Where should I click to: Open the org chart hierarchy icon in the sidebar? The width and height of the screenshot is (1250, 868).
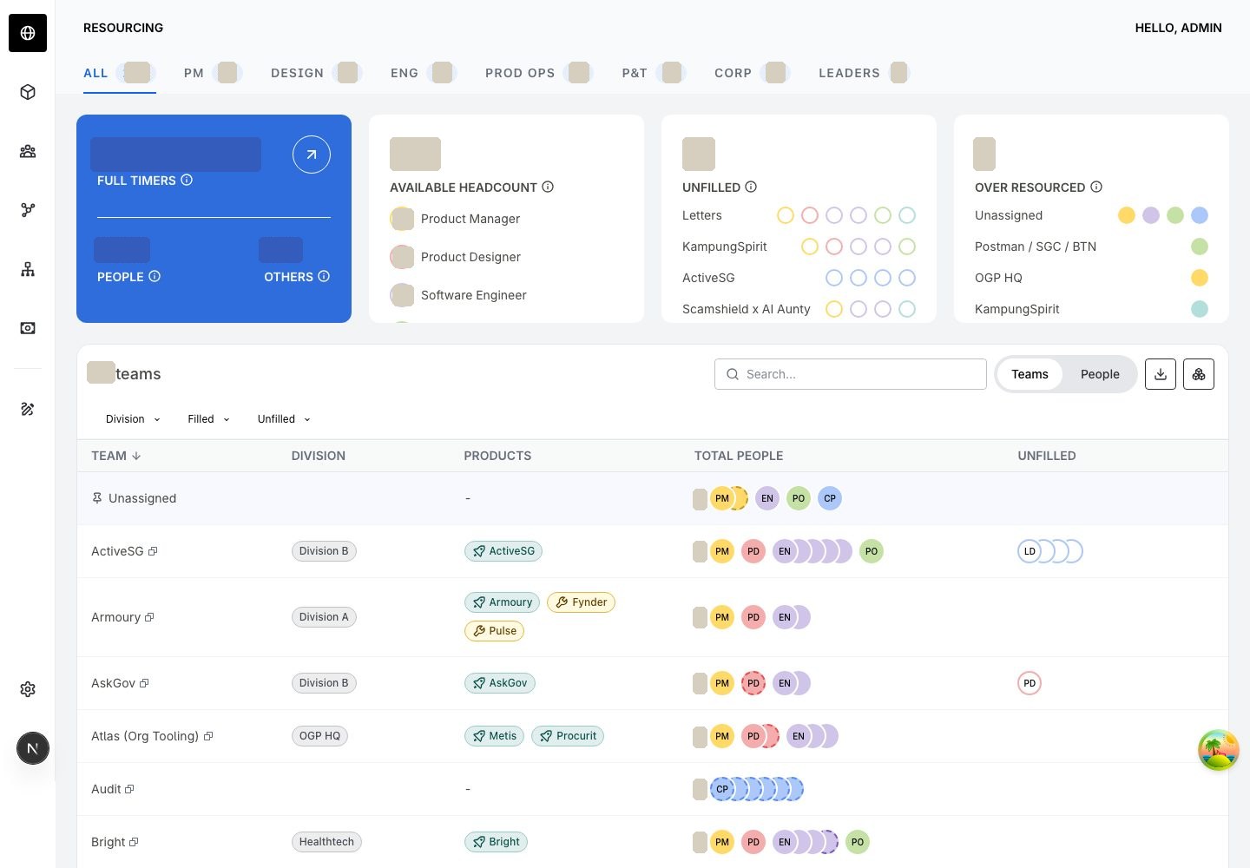click(x=28, y=269)
